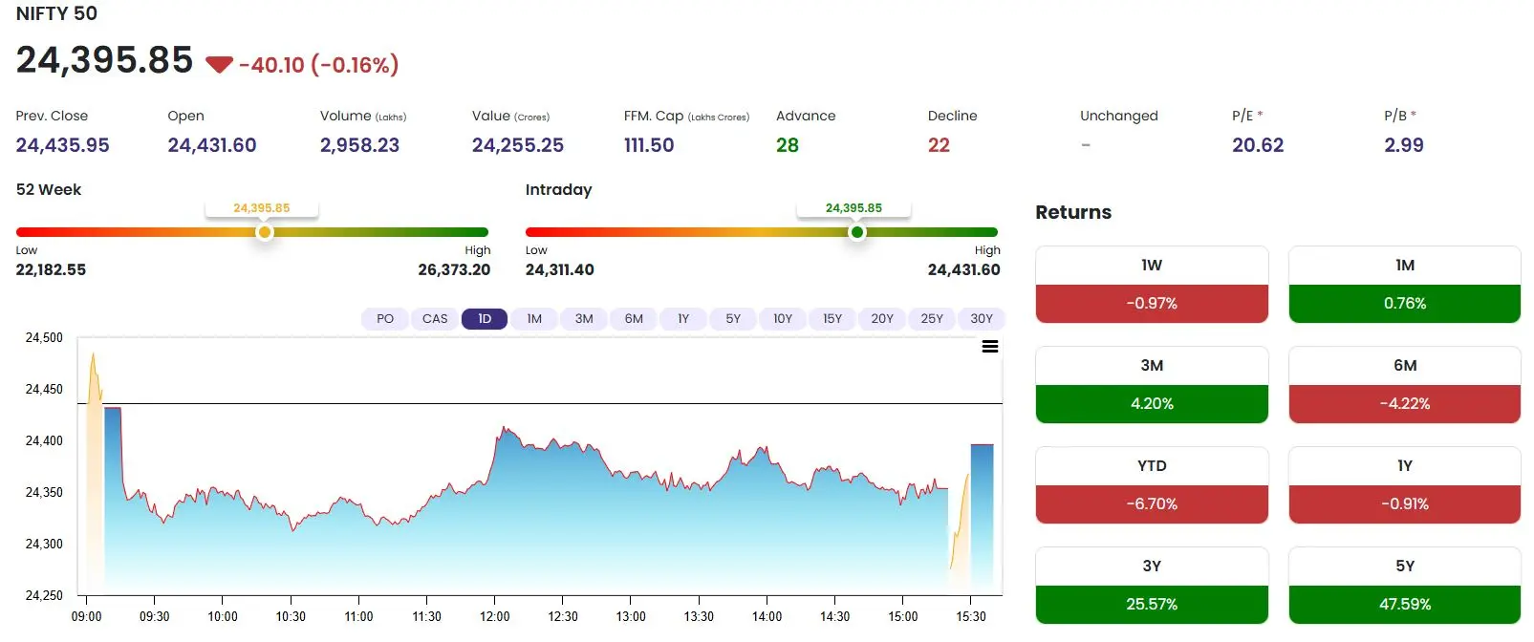The width and height of the screenshot is (1534, 642).
Task: Click the P/E value 20.62
Action: [x=1258, y=145]
